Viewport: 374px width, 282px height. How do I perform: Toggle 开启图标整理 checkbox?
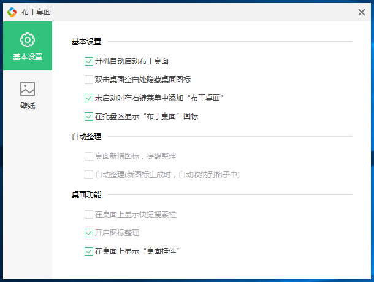89,233
